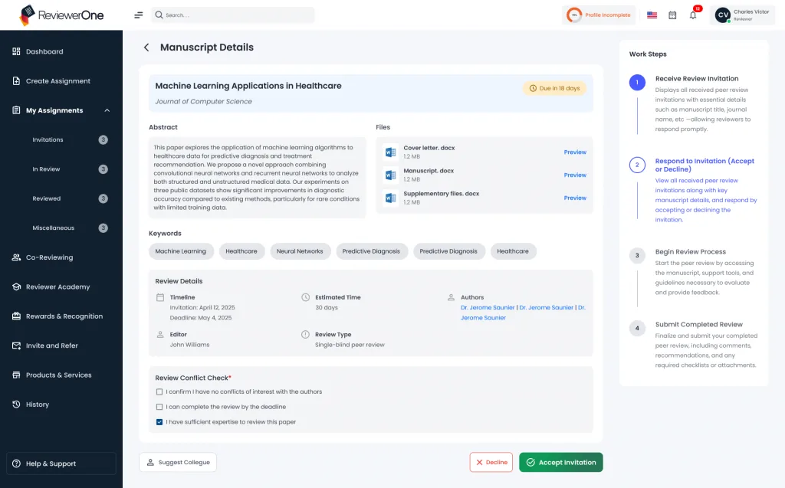
Task: Go to Invitations in sidebar
Action: coord(48,140)
